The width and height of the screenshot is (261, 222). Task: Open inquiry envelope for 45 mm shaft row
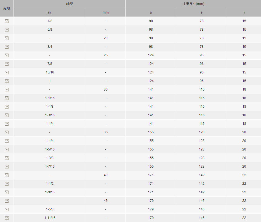[x=7, y=201]
